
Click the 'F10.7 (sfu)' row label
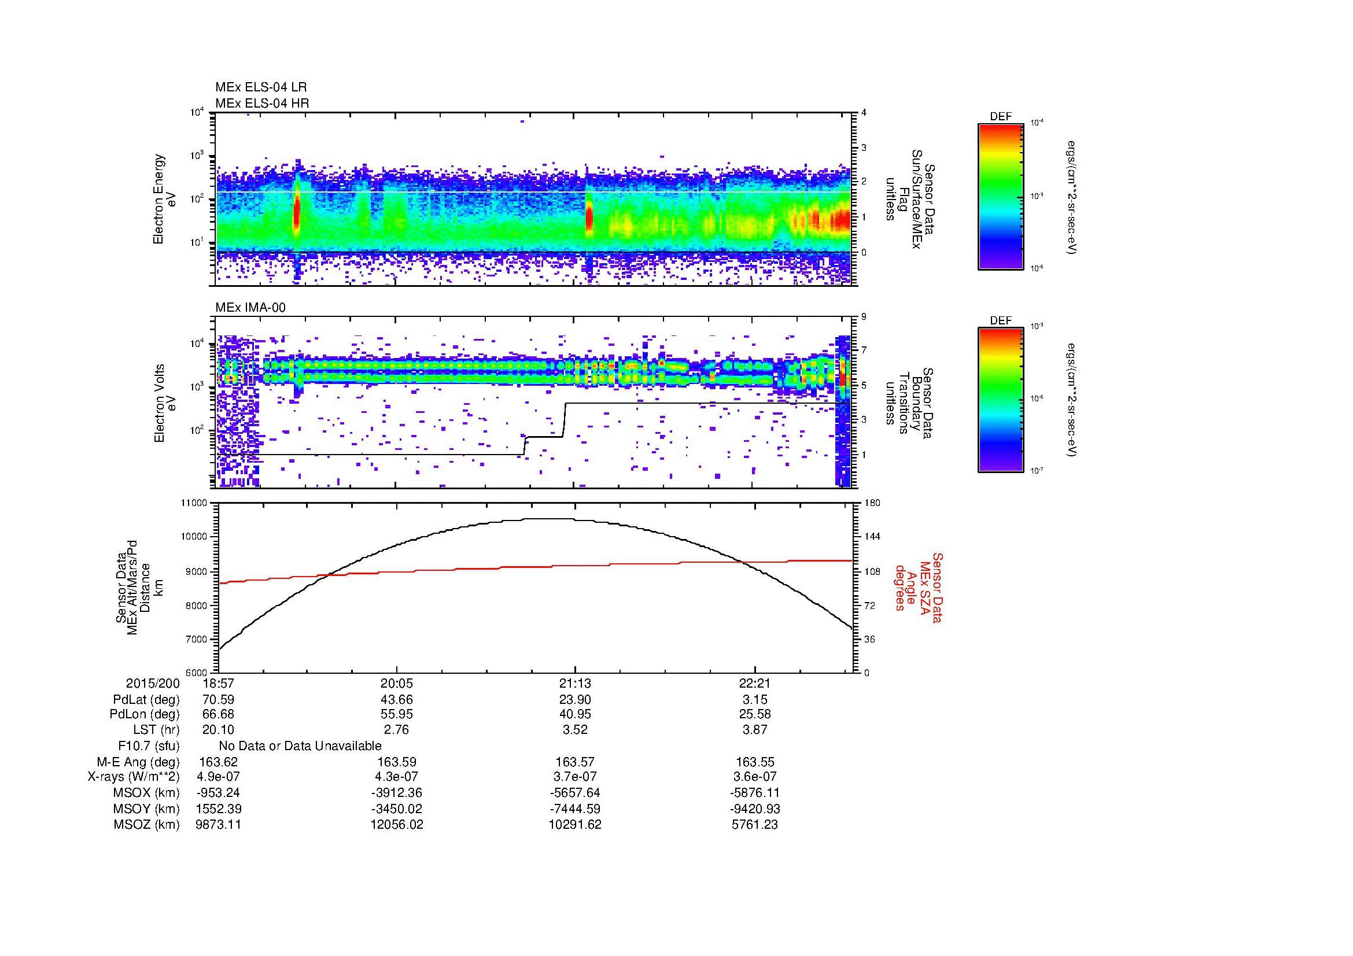click(149, 746)
